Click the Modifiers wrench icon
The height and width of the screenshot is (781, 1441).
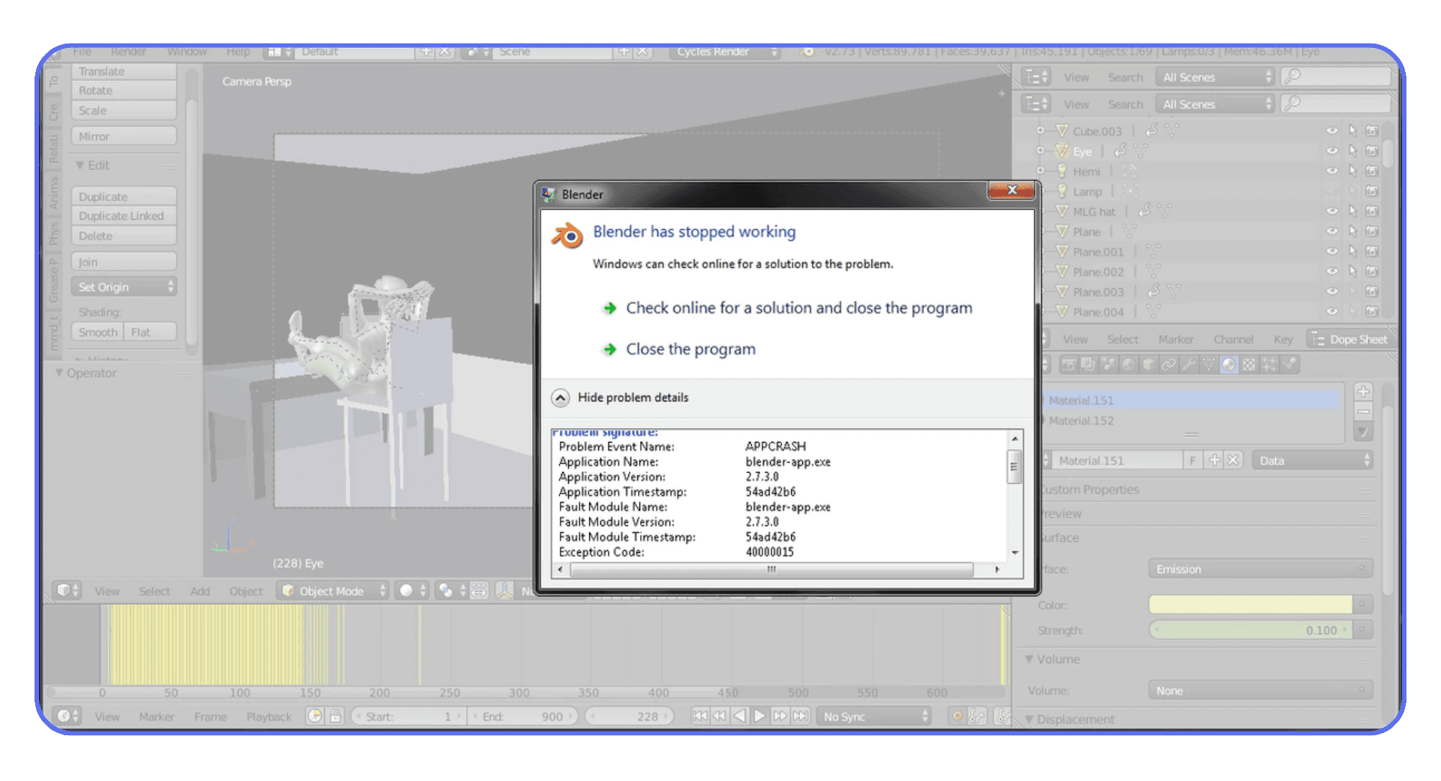point(1188,364)
